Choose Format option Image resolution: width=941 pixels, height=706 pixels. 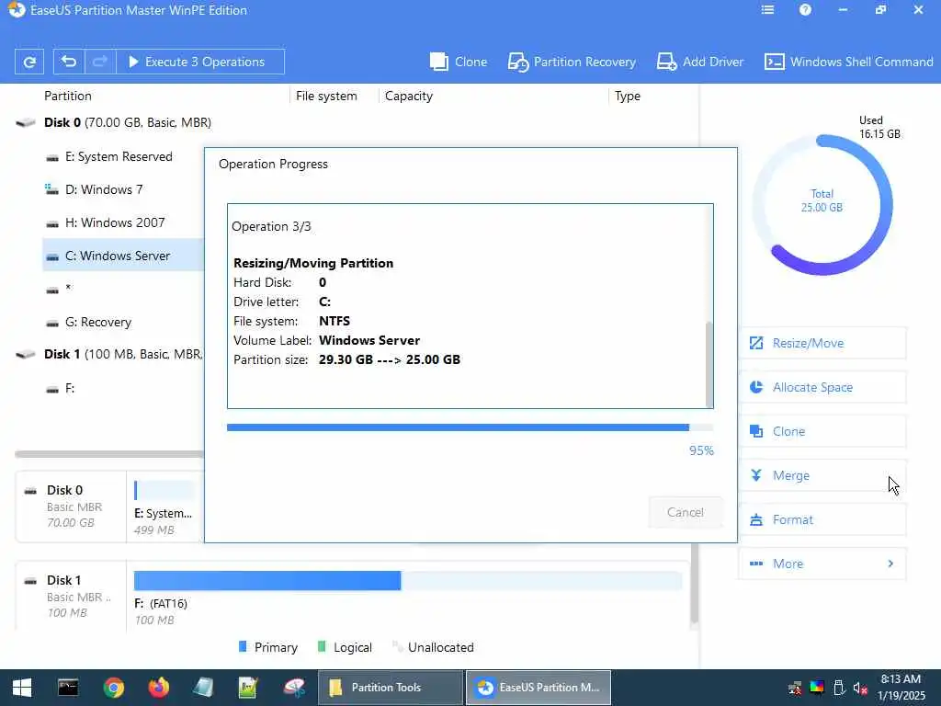coord(822,520)
